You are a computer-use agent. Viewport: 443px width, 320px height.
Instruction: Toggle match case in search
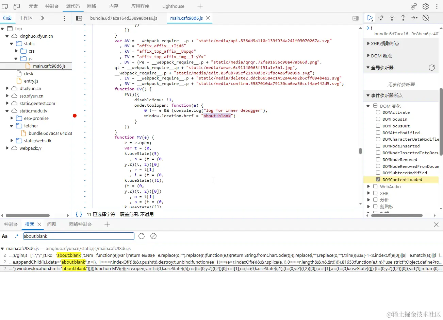click(5, 236)
